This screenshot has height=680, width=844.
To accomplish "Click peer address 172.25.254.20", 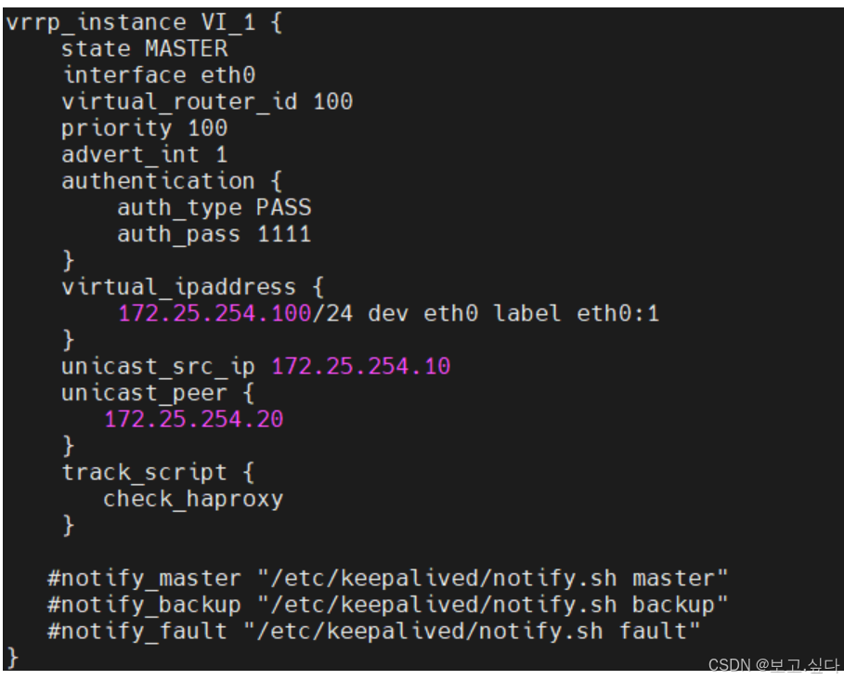I will 194,419.
